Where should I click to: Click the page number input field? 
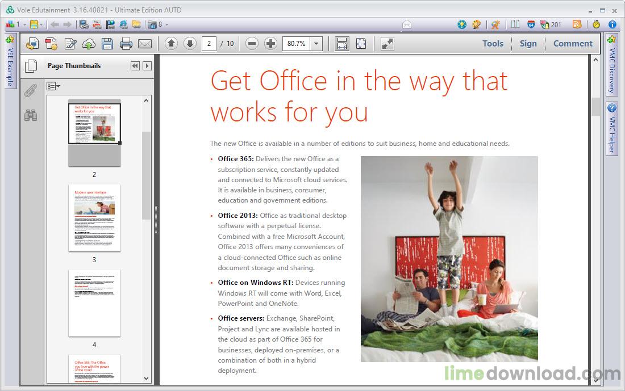point(209,43)
